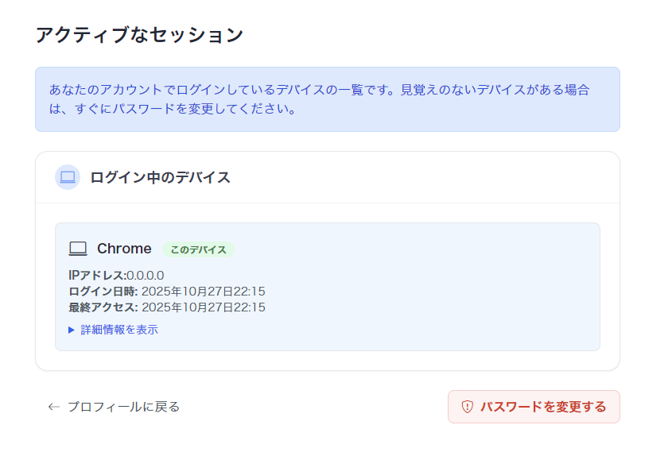Click the アクティブなセッション page title

coord(139,35)
